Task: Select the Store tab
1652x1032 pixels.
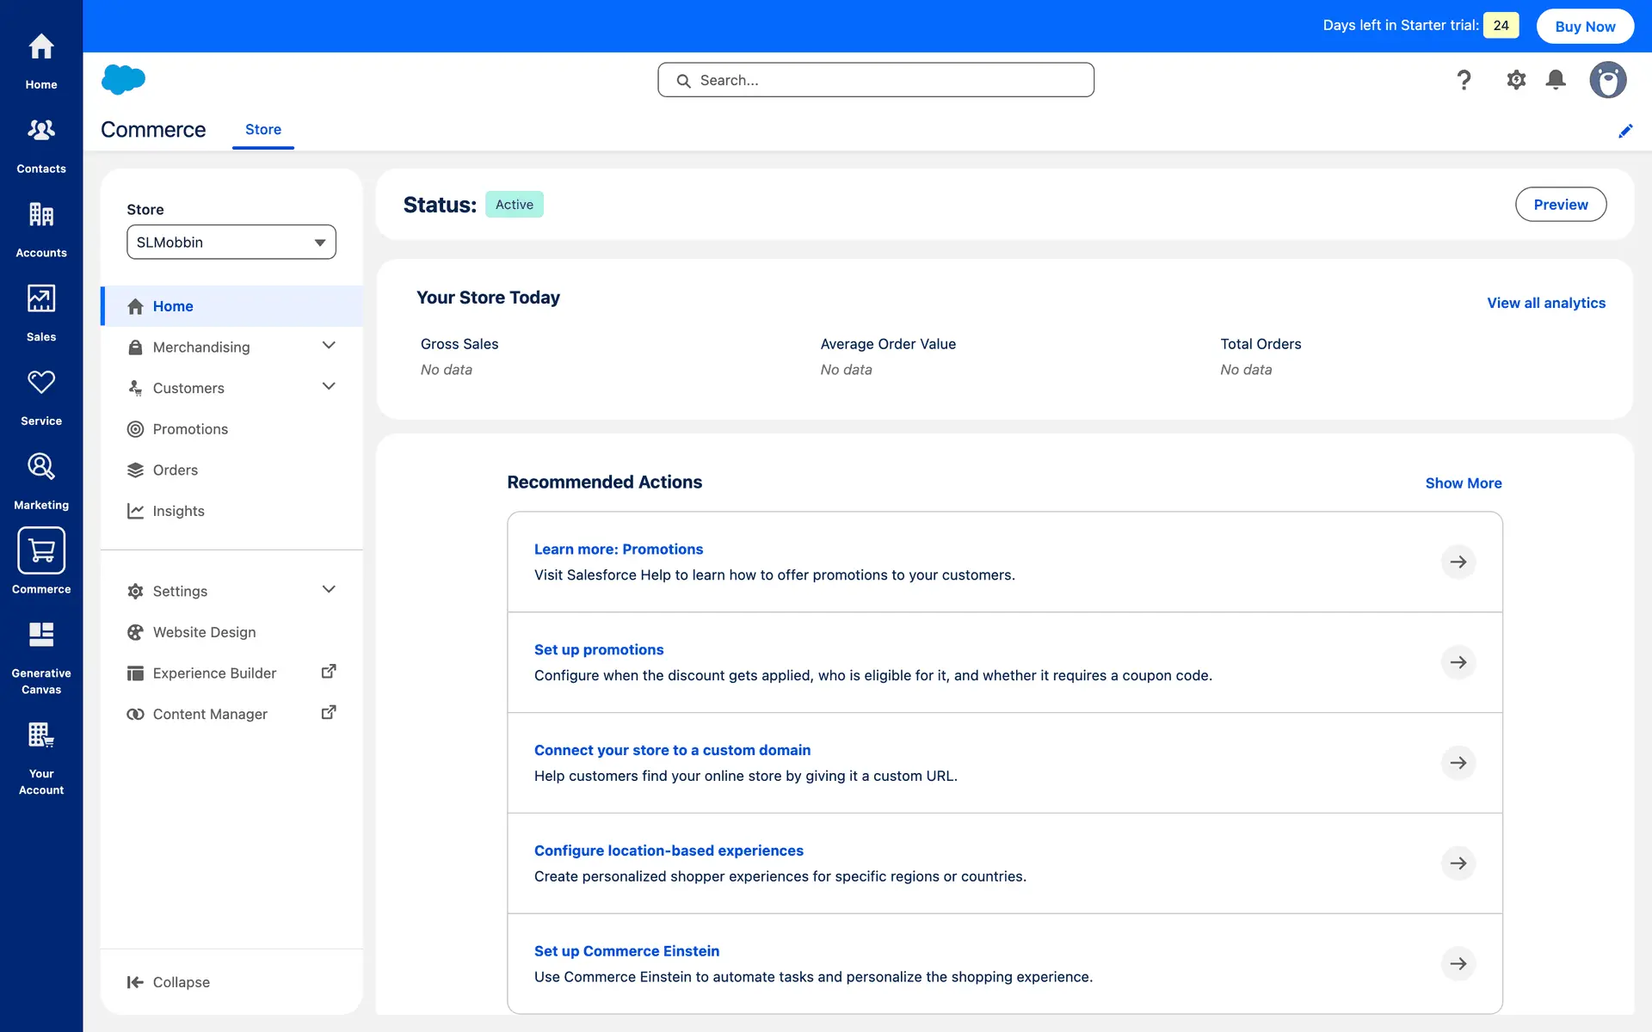Action: pos(262,130)
